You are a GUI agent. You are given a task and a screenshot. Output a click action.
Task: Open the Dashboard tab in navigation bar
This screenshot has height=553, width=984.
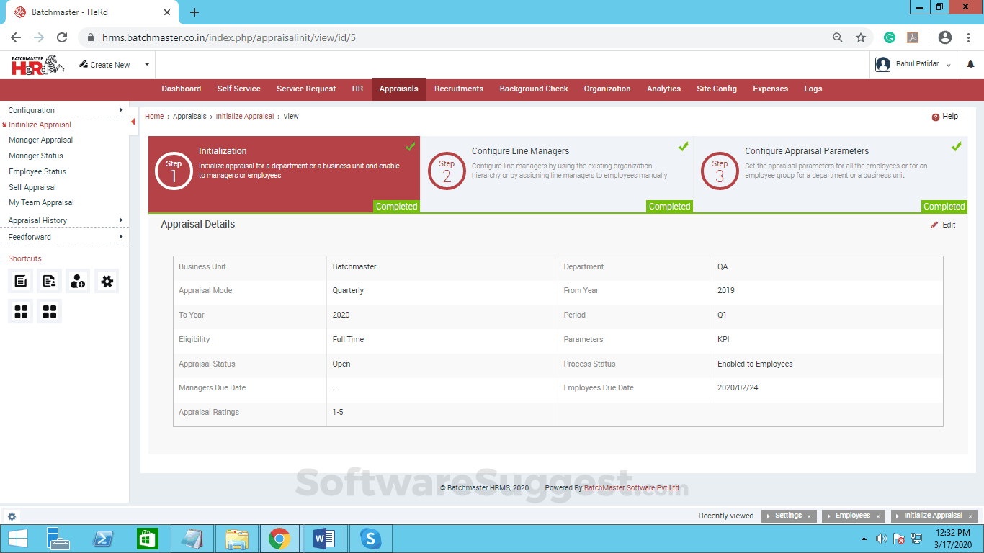(x=181, y=89)
